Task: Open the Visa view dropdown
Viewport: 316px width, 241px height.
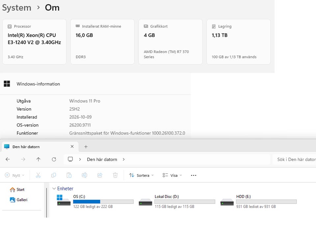Action: (172, 175)
